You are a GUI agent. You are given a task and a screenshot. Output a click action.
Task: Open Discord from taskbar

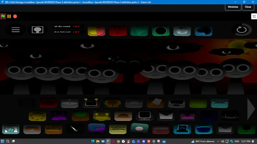(x=144, y=141)
